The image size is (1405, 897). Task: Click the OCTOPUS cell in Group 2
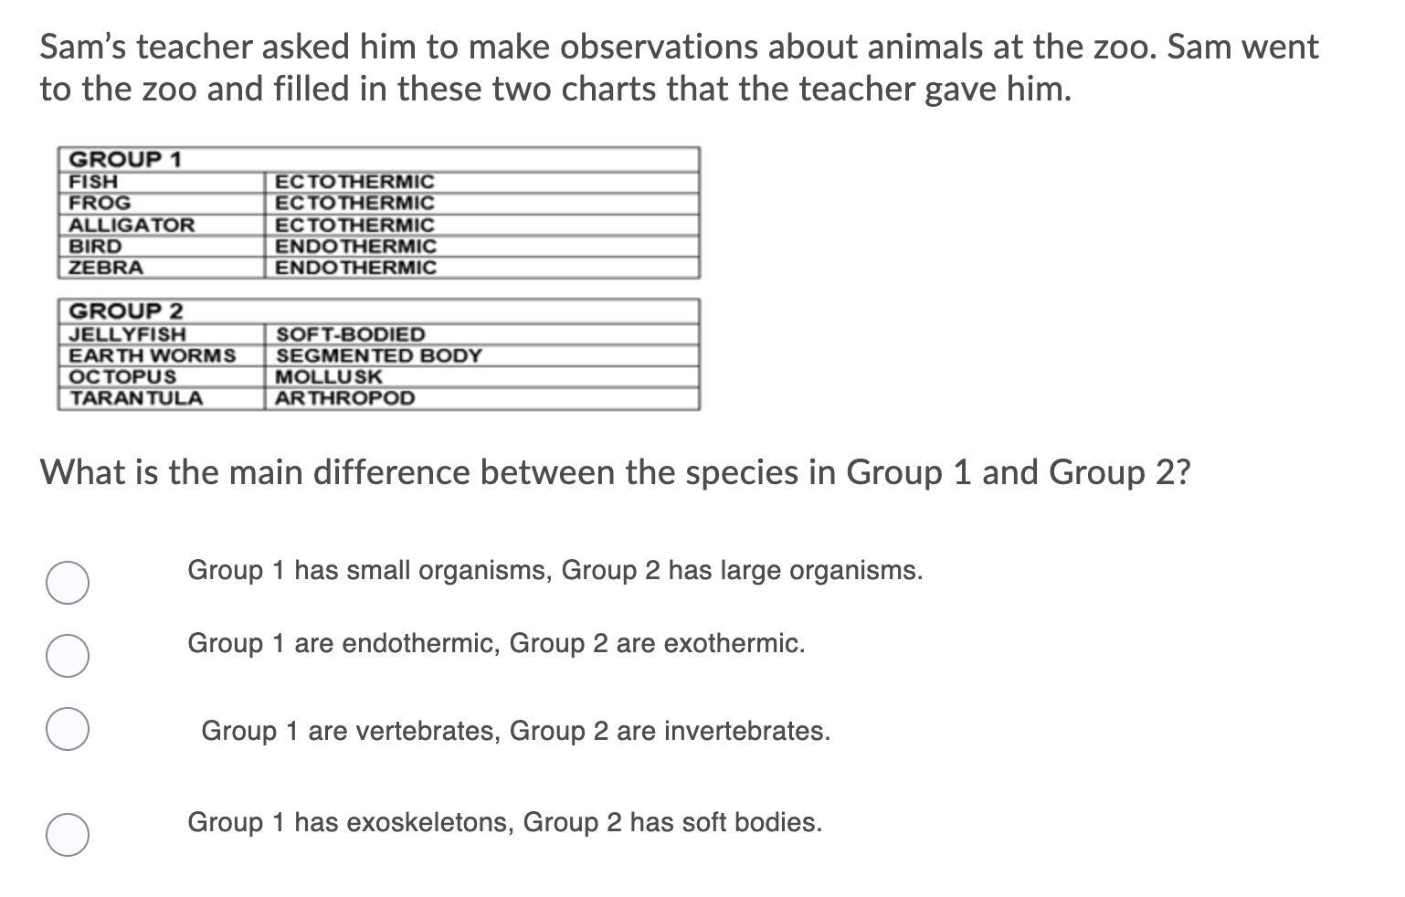coord(163,376)
